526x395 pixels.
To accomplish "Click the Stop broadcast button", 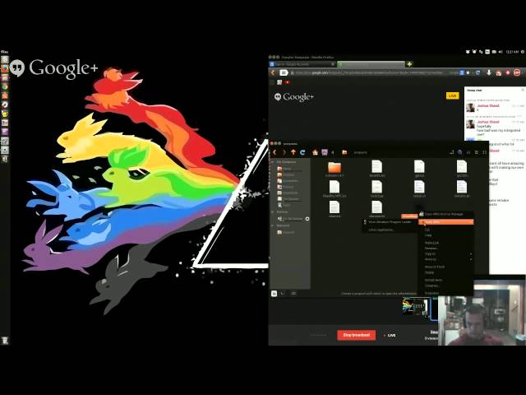I will click(356, 335).
